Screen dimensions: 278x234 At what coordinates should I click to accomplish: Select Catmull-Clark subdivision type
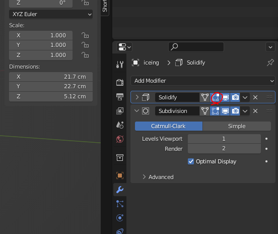point(169,126)
